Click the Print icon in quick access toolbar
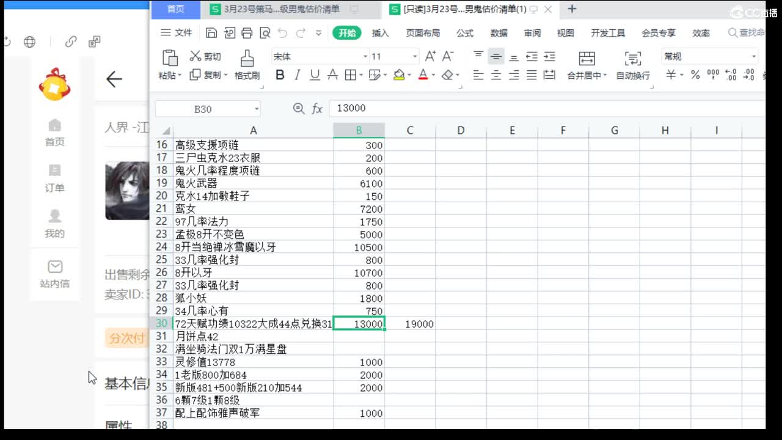 247,33
